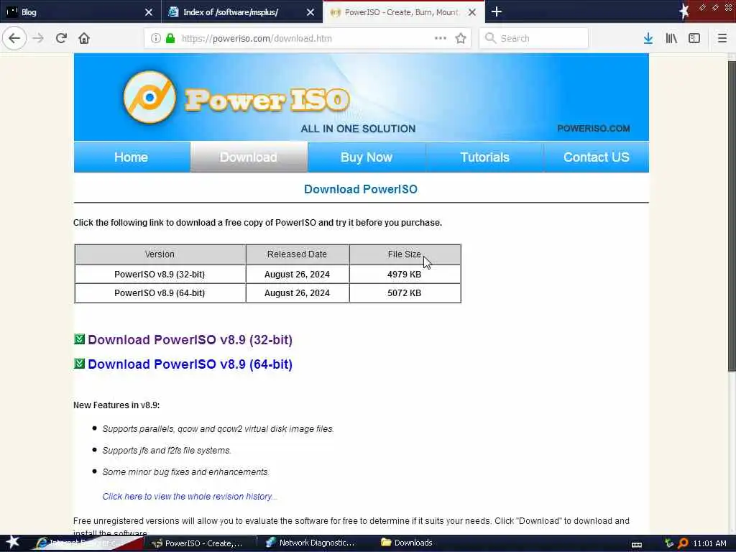The width and height of the screenshot is (736, 552).
Task: Open the Tutorials navigation item
Action: point(485,157)
